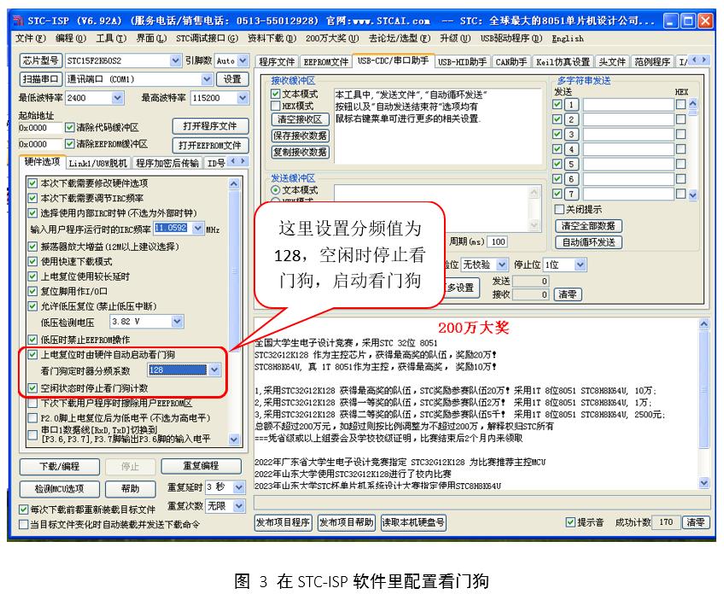Select 文本模式 radio in send buffer
724x594 pixels.
click(x=276, y=190)
